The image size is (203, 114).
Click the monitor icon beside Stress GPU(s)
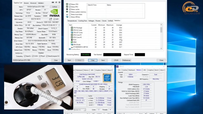point(67,17)
